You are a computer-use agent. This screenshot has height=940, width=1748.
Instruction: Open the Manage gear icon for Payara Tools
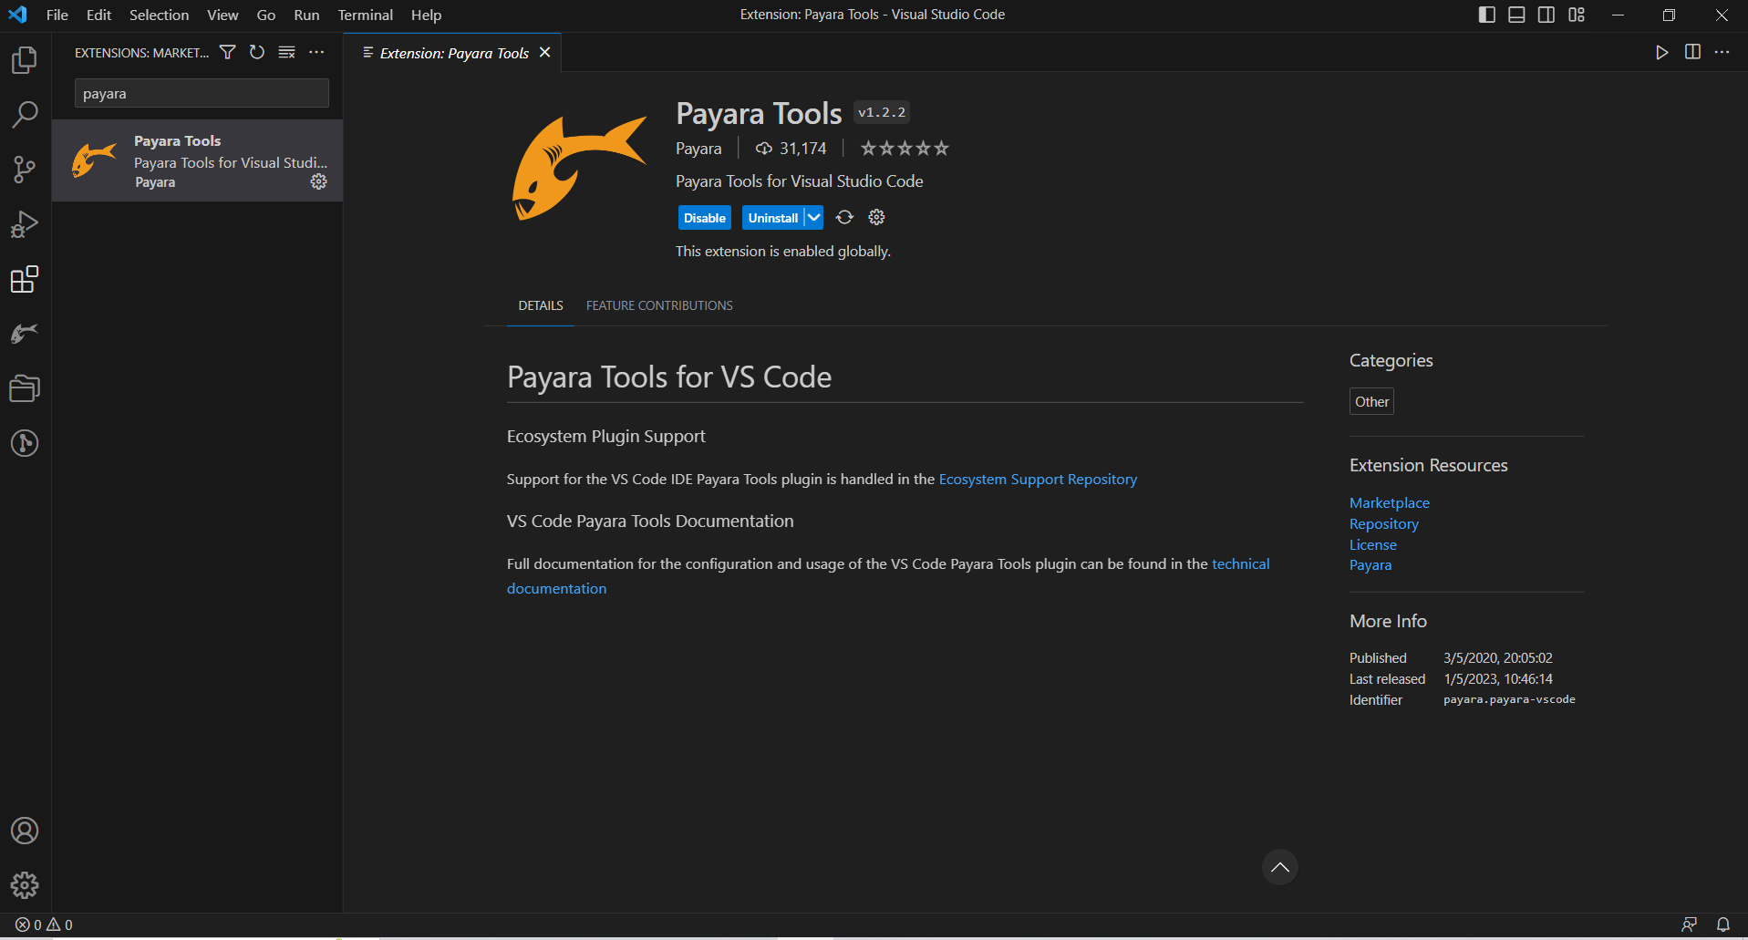(318, 181)
